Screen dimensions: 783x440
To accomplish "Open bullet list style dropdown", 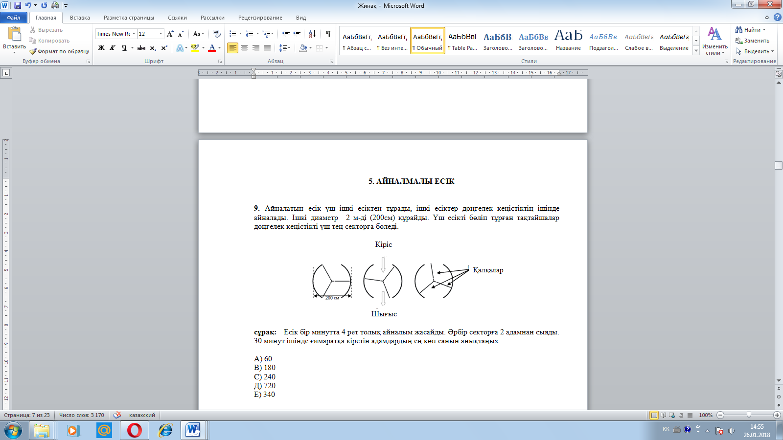I will coord(240,34).
